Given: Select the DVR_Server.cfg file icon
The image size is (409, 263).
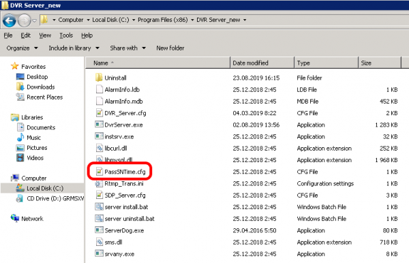Looking at the screenshot, I should point(99,113).
